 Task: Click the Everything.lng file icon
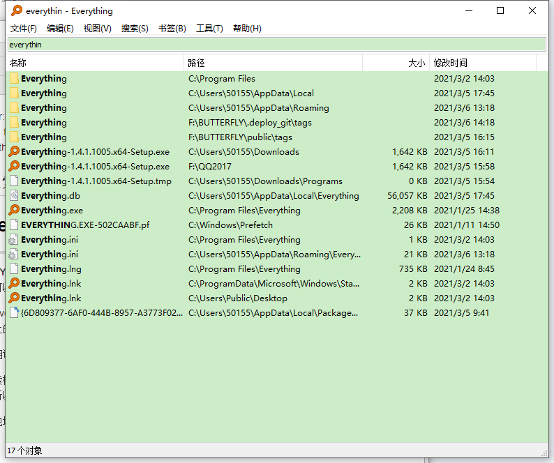(x=14, y=268)
